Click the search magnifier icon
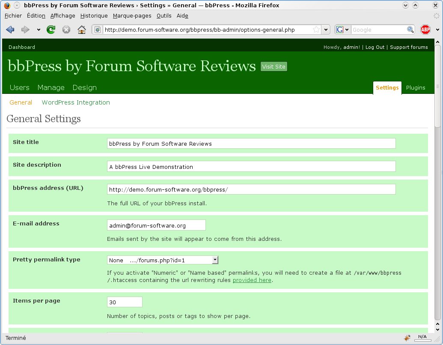Image resolution: width=443 pixels, height=345 pixels. coord(410,30)
